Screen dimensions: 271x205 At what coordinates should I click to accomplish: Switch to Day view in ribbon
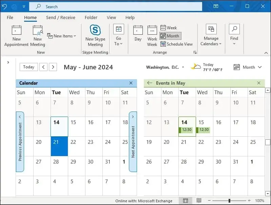click(x=138, y=33)
